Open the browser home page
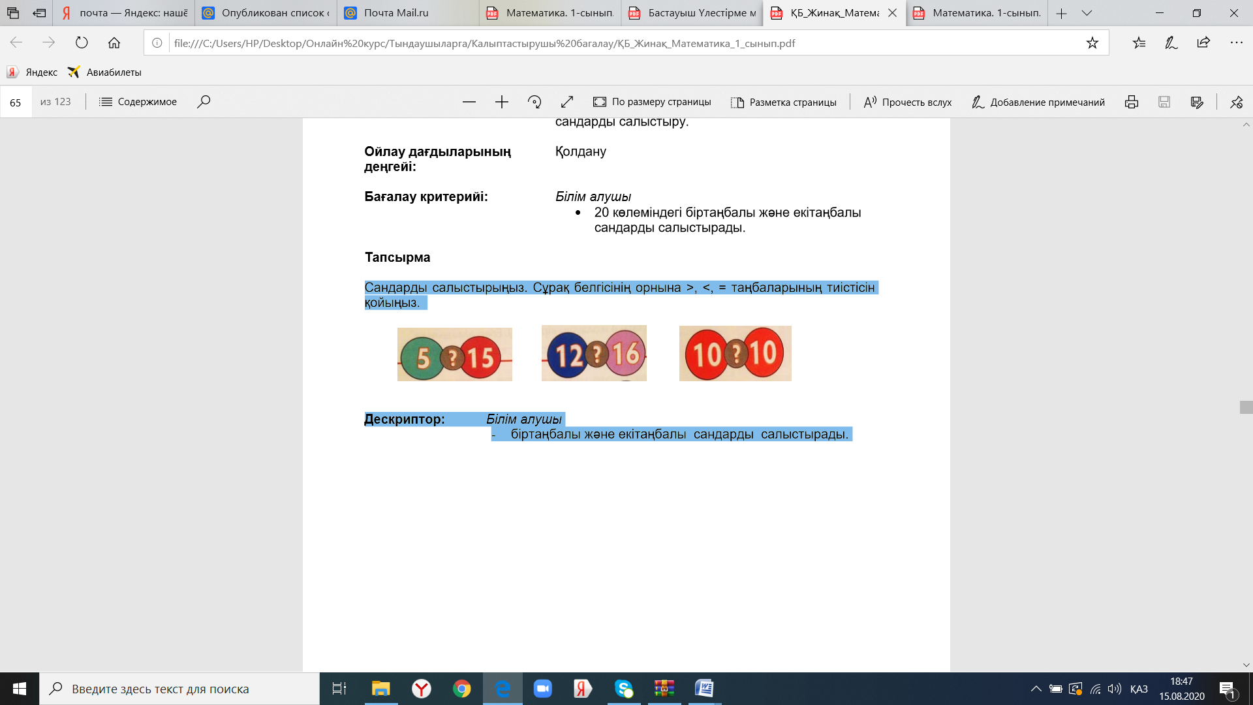 (114, 43)
